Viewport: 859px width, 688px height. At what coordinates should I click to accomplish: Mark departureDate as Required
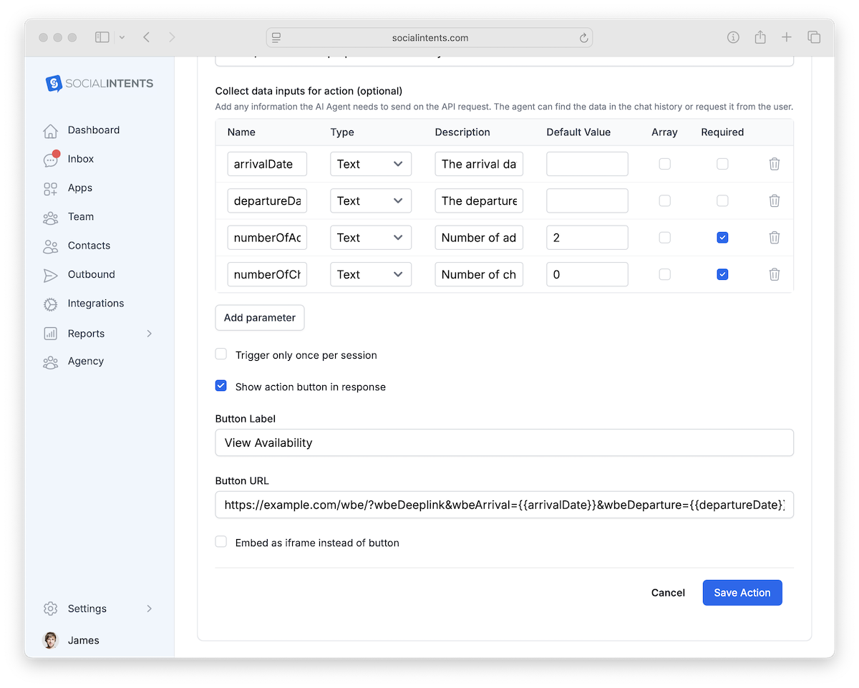[x=722, y=200]
